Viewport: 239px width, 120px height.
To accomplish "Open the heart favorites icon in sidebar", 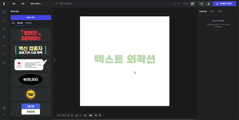I will (x=4, y=54).
